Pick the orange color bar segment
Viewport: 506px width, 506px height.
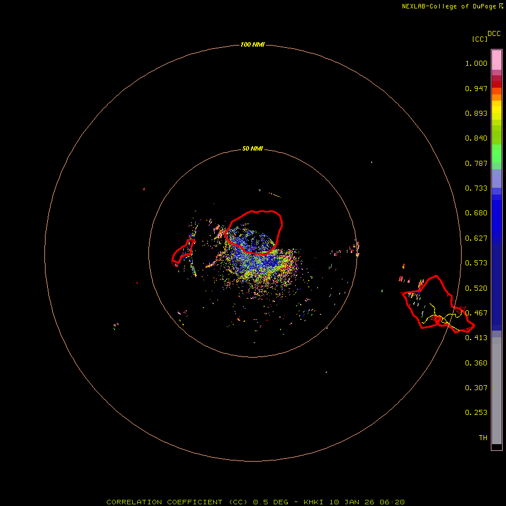(x=496, y=97)
